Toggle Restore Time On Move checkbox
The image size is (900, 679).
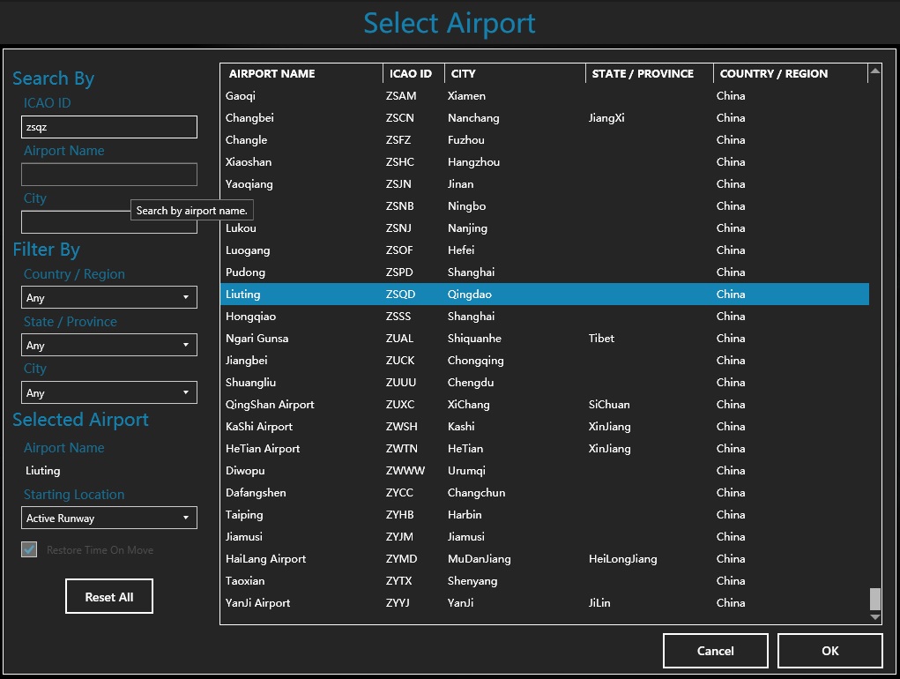30,550
